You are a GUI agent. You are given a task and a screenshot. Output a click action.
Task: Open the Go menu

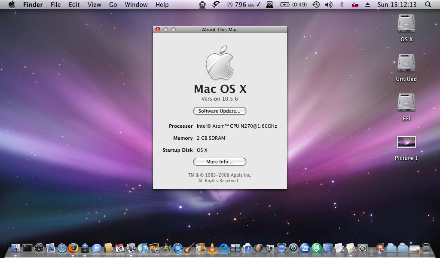click(113, 5)
